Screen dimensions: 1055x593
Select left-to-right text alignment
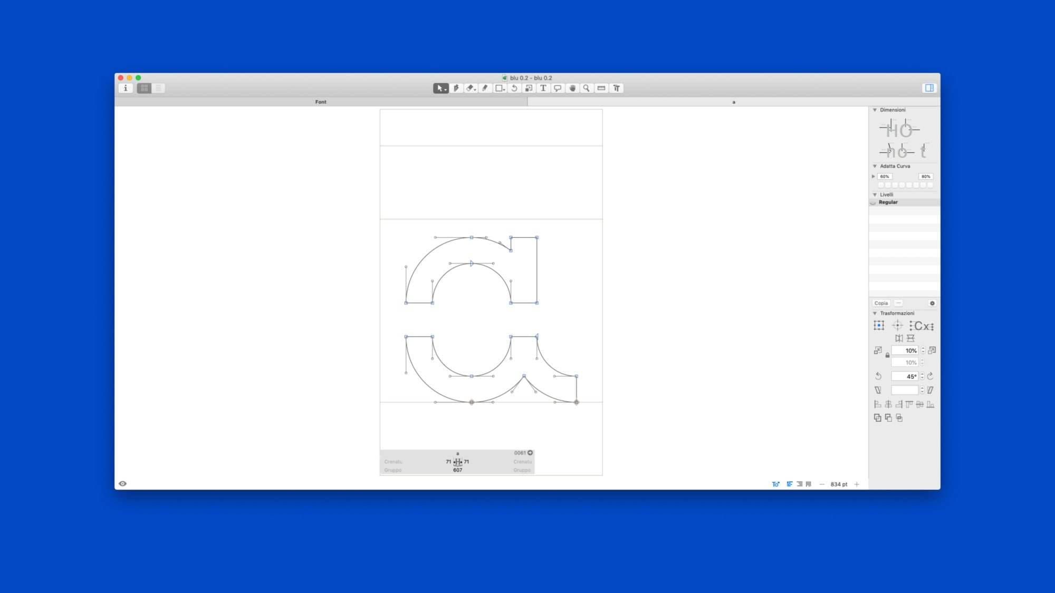pyautogui.click(x=790, y=484)
